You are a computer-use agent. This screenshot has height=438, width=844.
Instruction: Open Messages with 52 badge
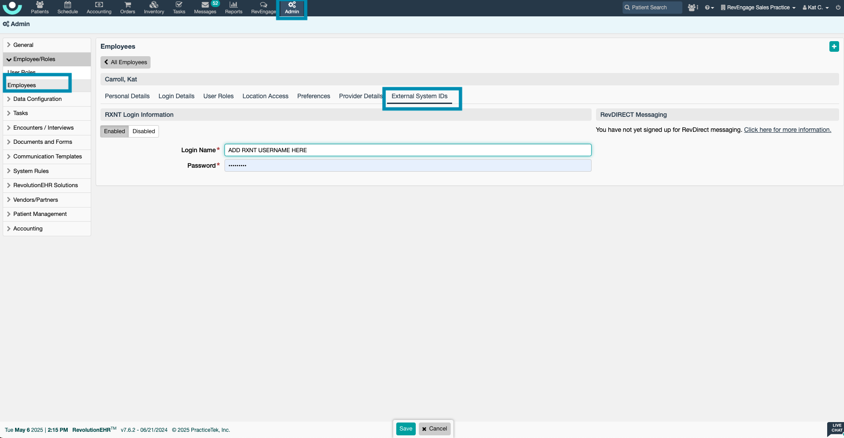click(x=205, y=8)
